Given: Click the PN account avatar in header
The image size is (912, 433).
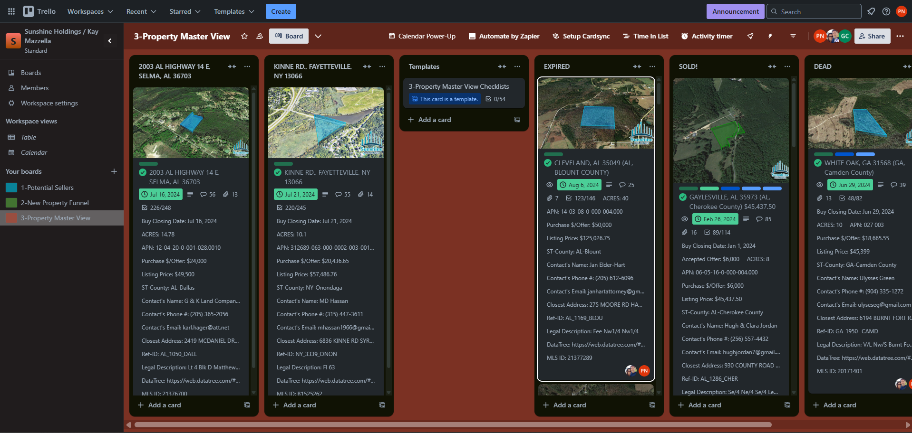Looking at the screenshot, I should [x=902, y=11].
